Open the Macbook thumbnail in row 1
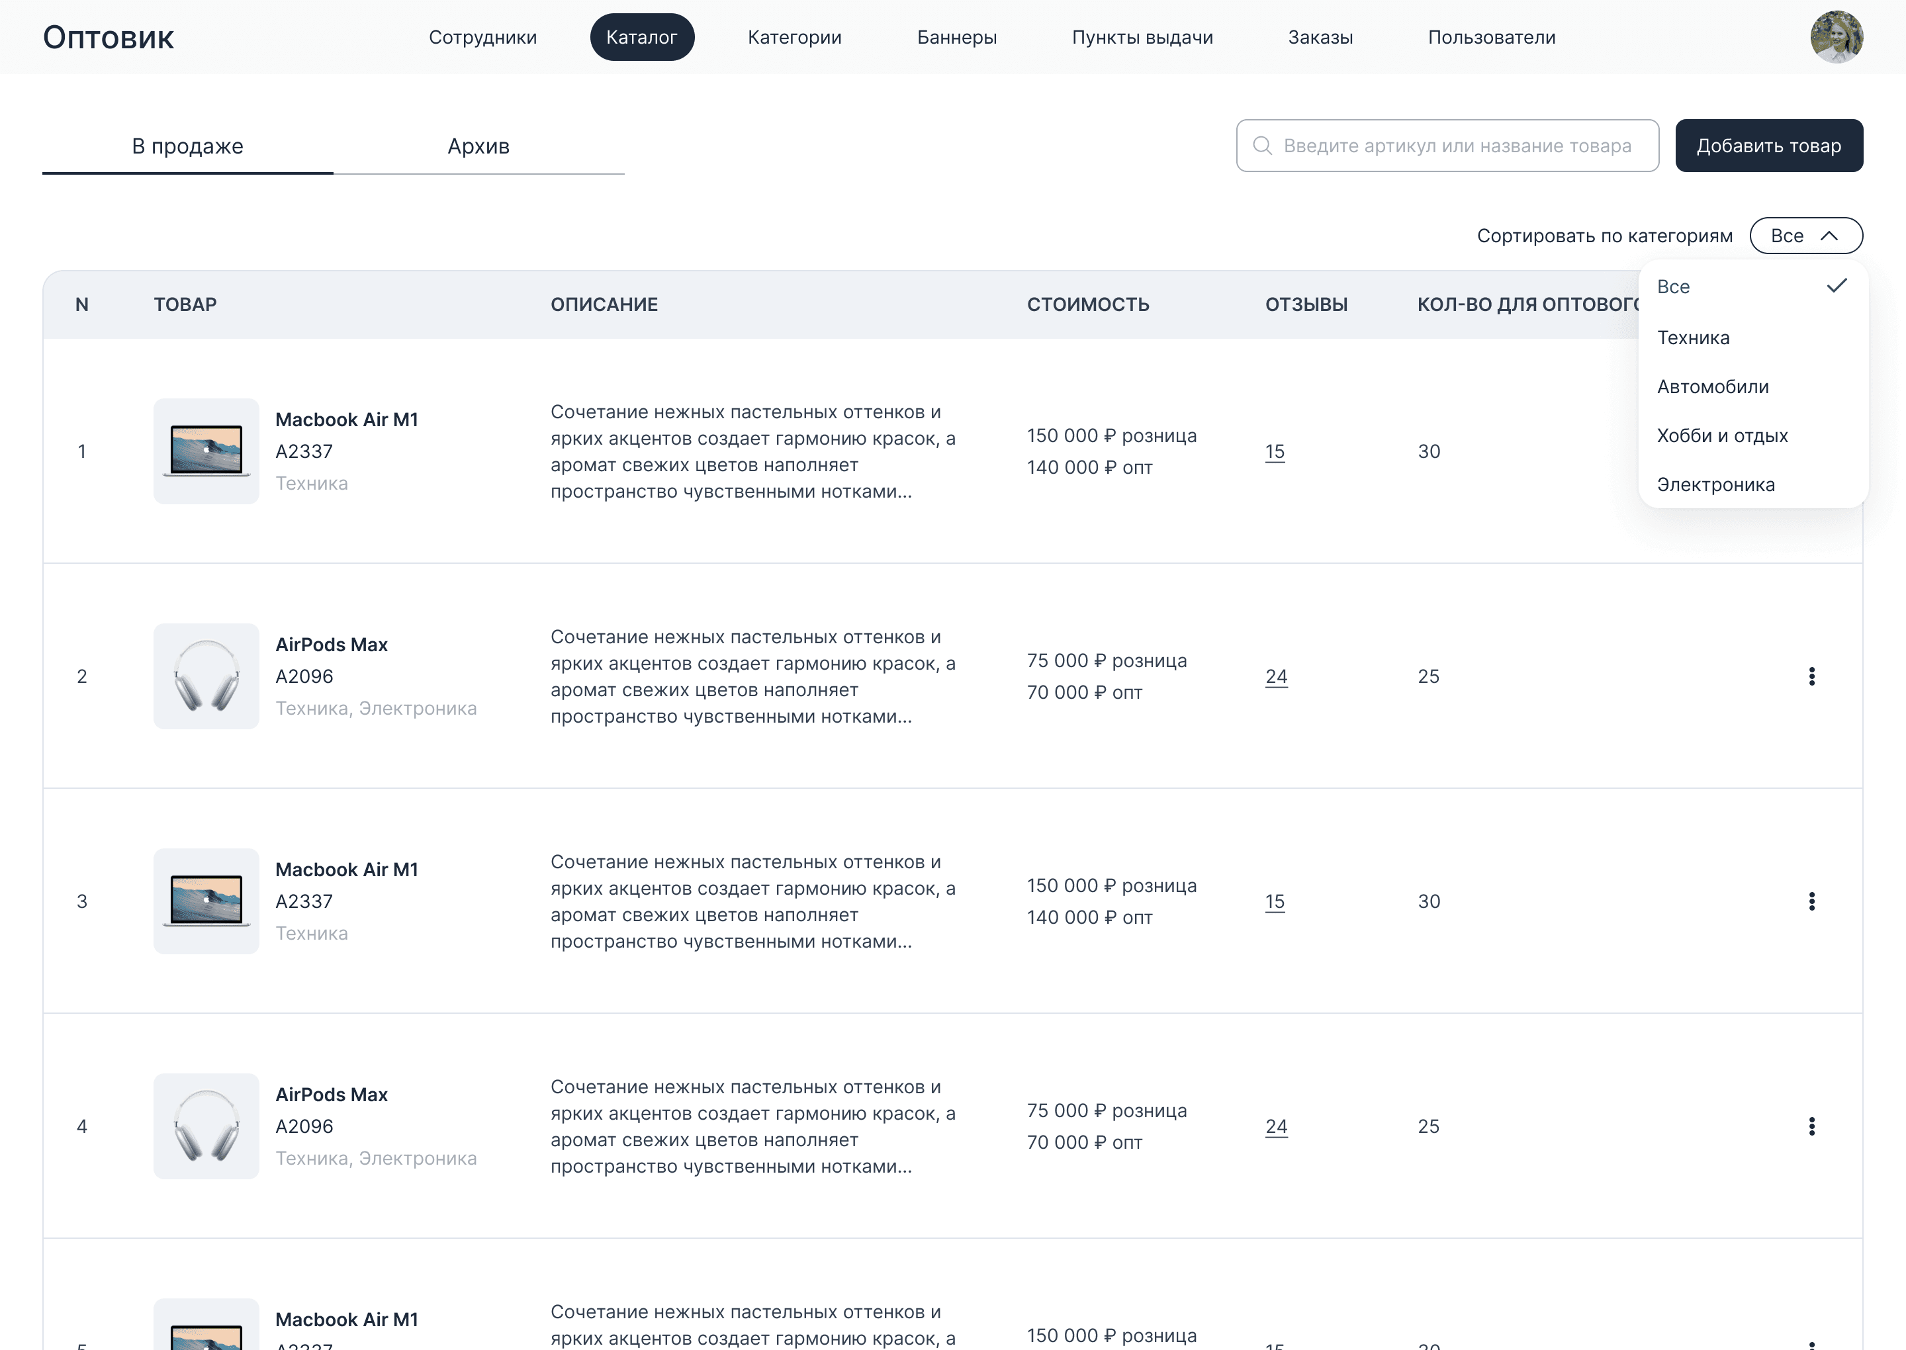 206,451
